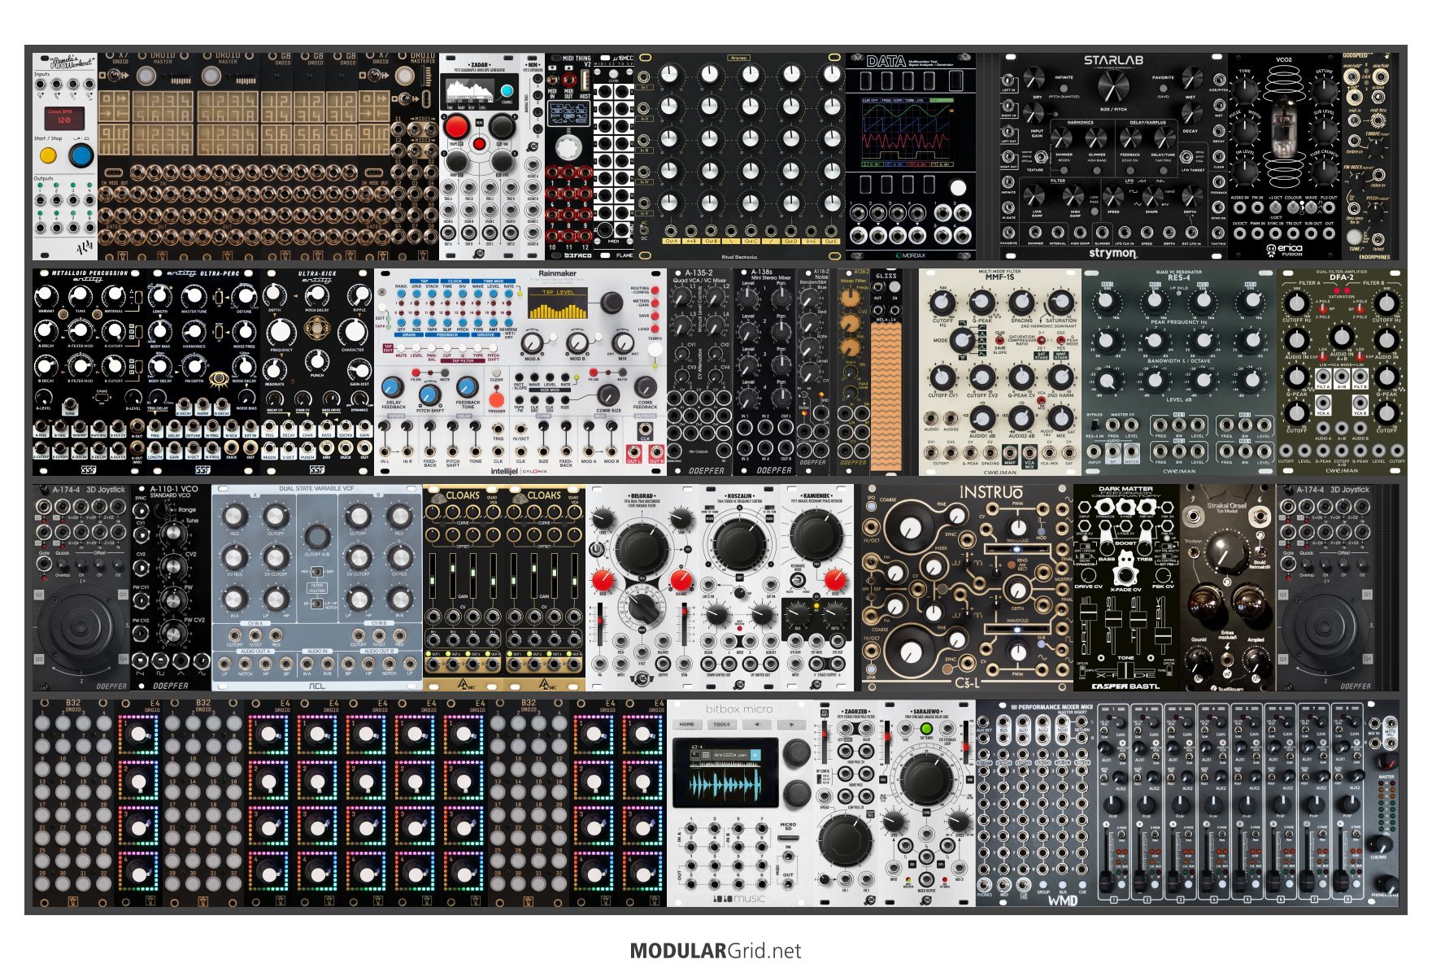
Task: Click the black CUTOFF A/B knob on the ACL VCF
Action: pos(317,535)
